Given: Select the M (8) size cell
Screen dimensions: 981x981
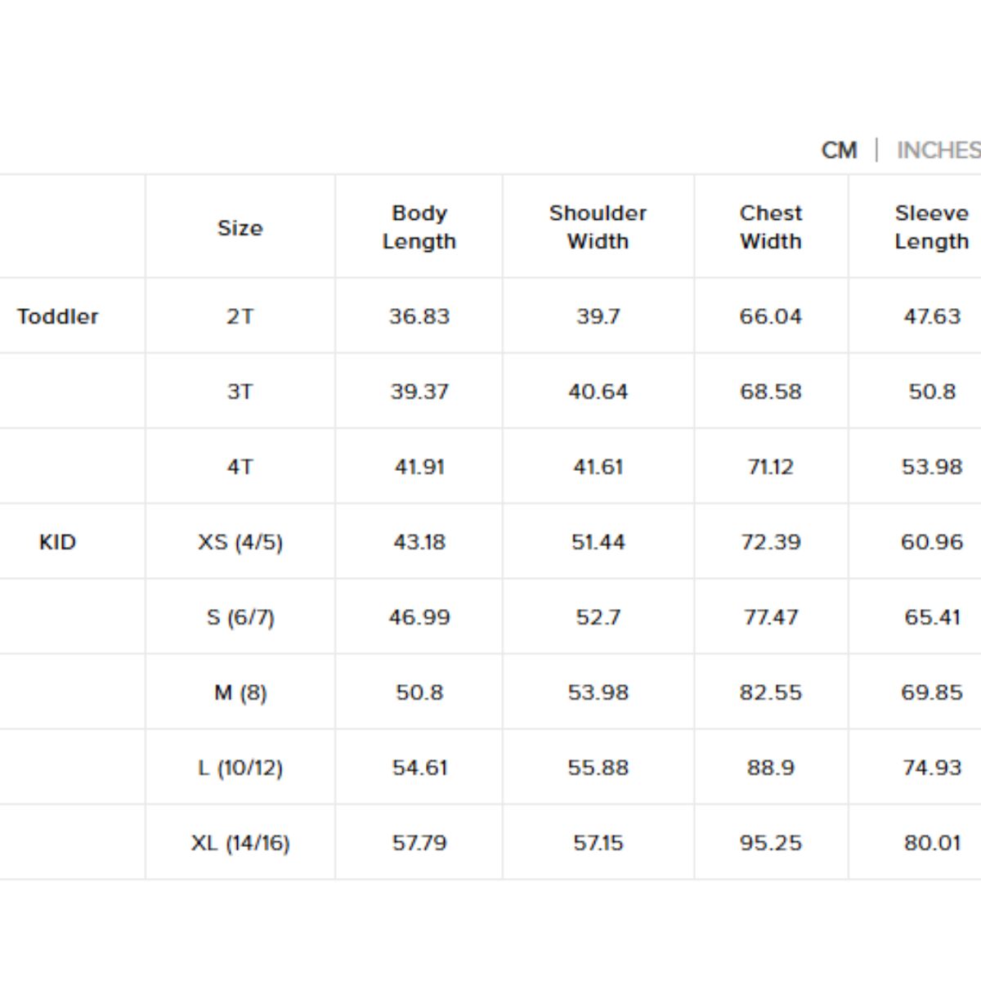Looking at the screenshot, I should point(240,692).
